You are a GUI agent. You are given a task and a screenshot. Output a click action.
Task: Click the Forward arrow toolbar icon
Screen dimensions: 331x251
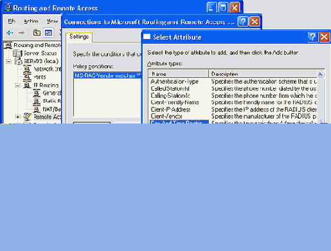pos(21,33)
